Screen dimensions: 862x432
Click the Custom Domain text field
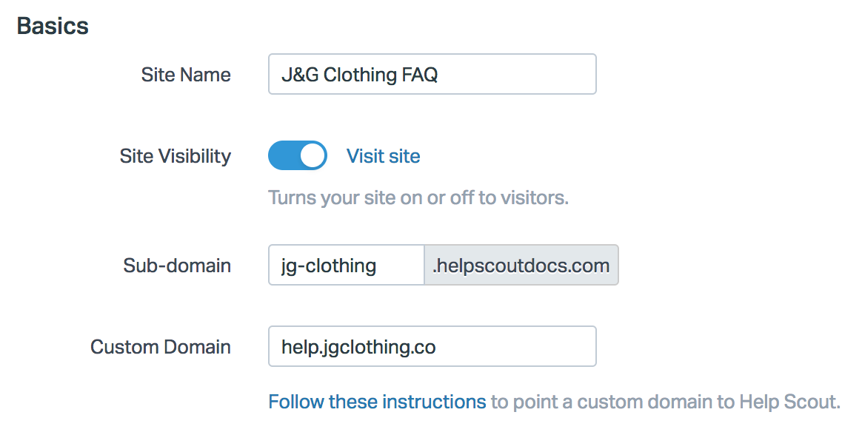click(432, 346)
